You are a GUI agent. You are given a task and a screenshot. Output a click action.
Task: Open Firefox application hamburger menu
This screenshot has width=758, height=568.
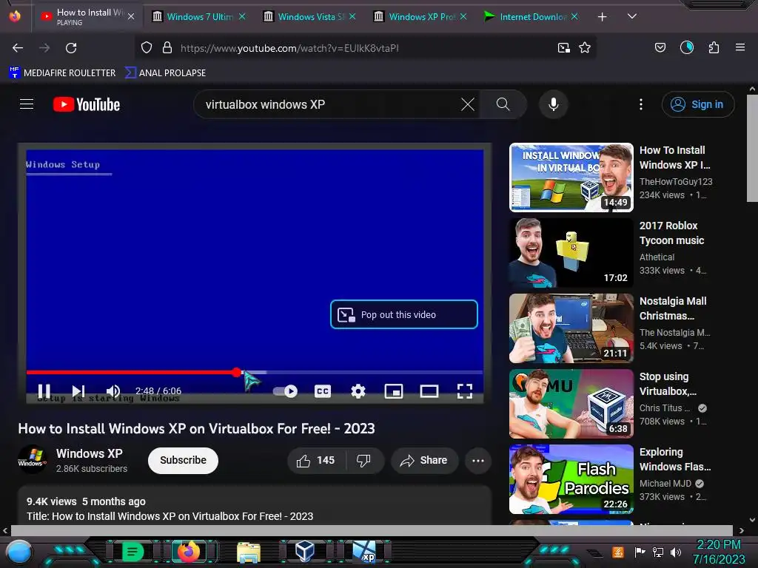[739, 47]
